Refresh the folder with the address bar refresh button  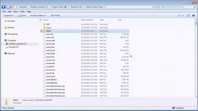(156, 7)
